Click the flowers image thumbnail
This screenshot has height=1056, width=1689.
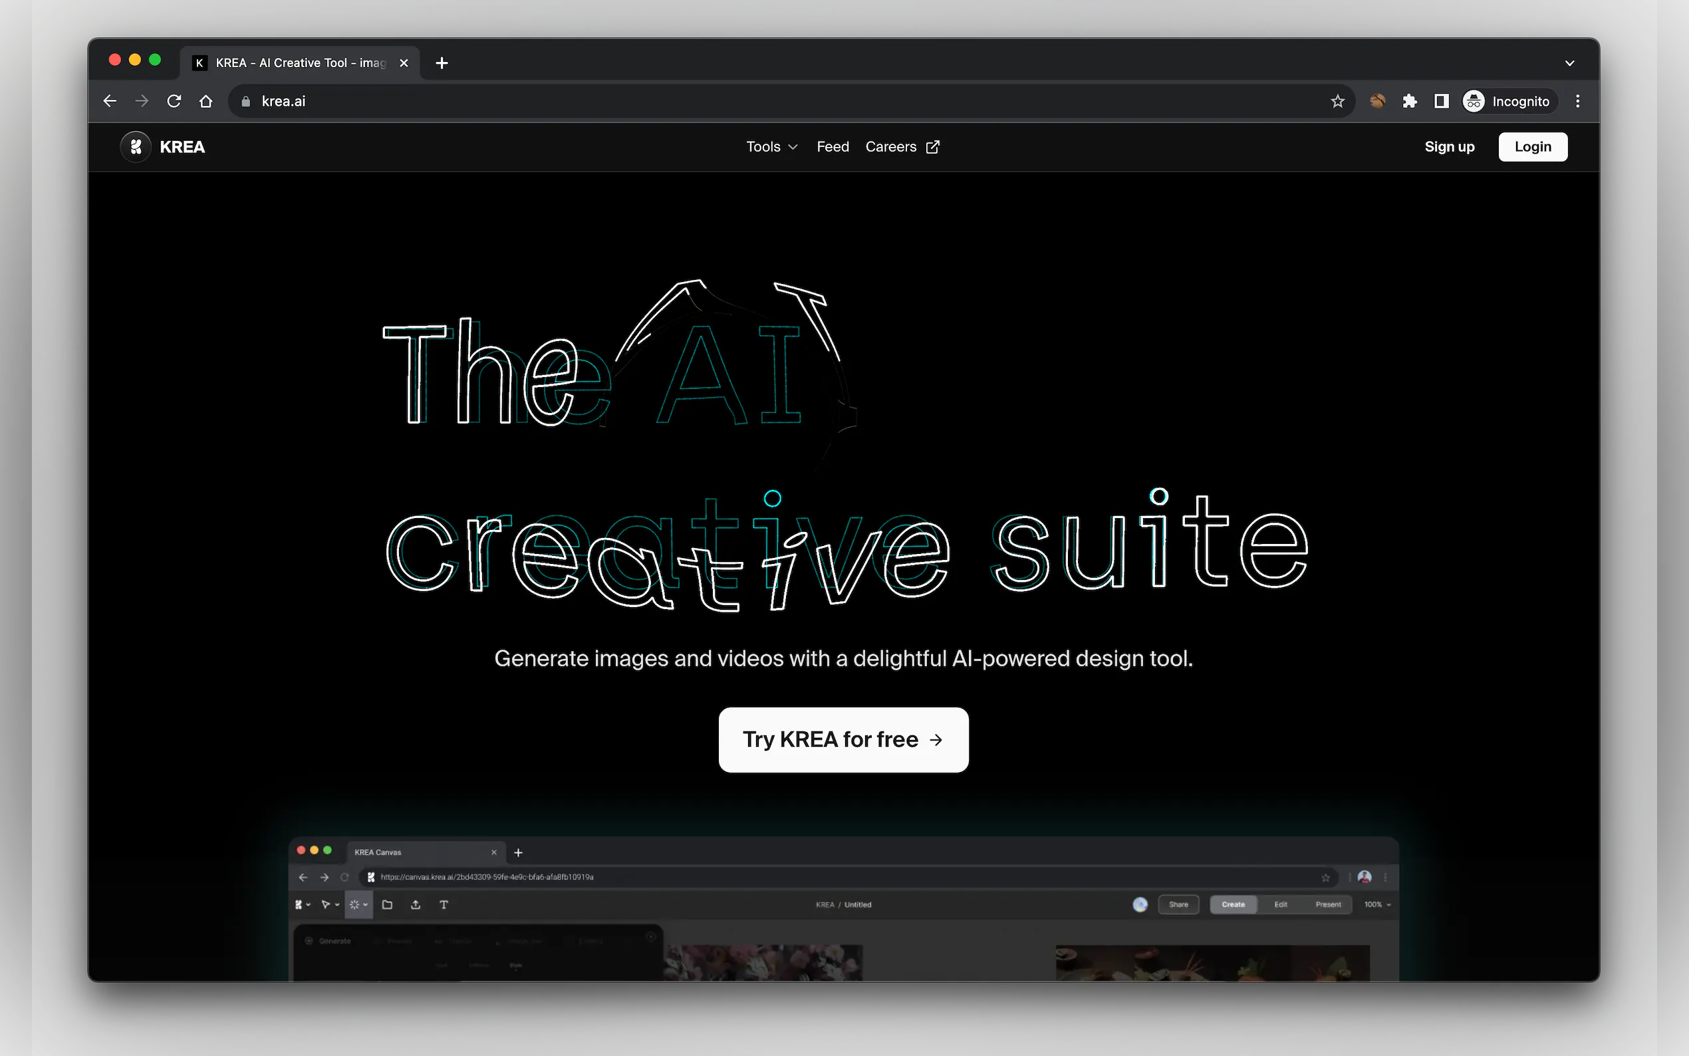(763, 962)
